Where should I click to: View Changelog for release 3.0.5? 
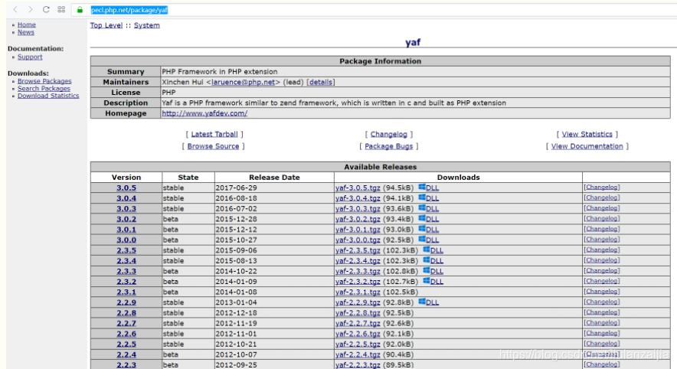602,188
